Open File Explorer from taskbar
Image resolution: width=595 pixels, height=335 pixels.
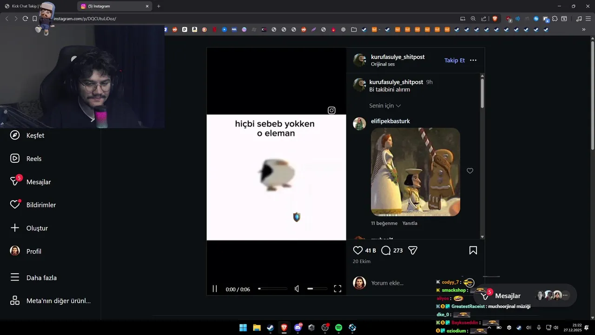(257, 328)
